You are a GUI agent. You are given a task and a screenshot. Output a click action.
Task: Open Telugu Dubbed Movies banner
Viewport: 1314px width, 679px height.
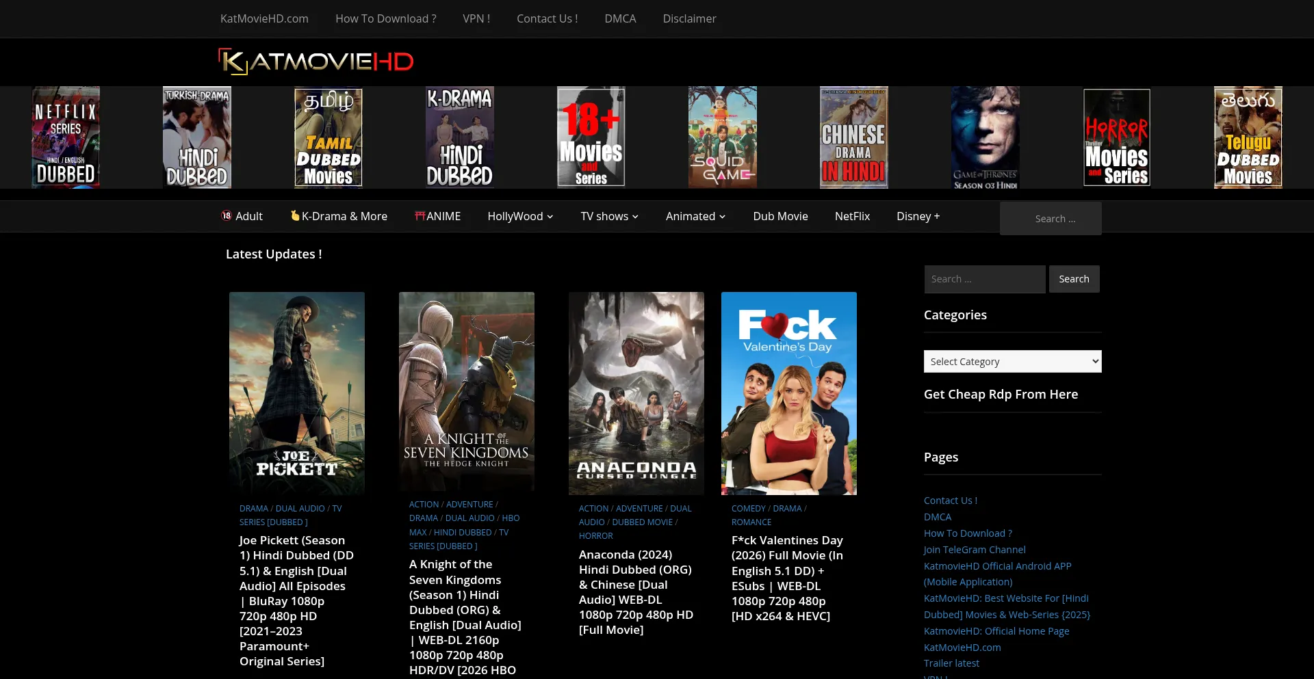click(1248, 137)
